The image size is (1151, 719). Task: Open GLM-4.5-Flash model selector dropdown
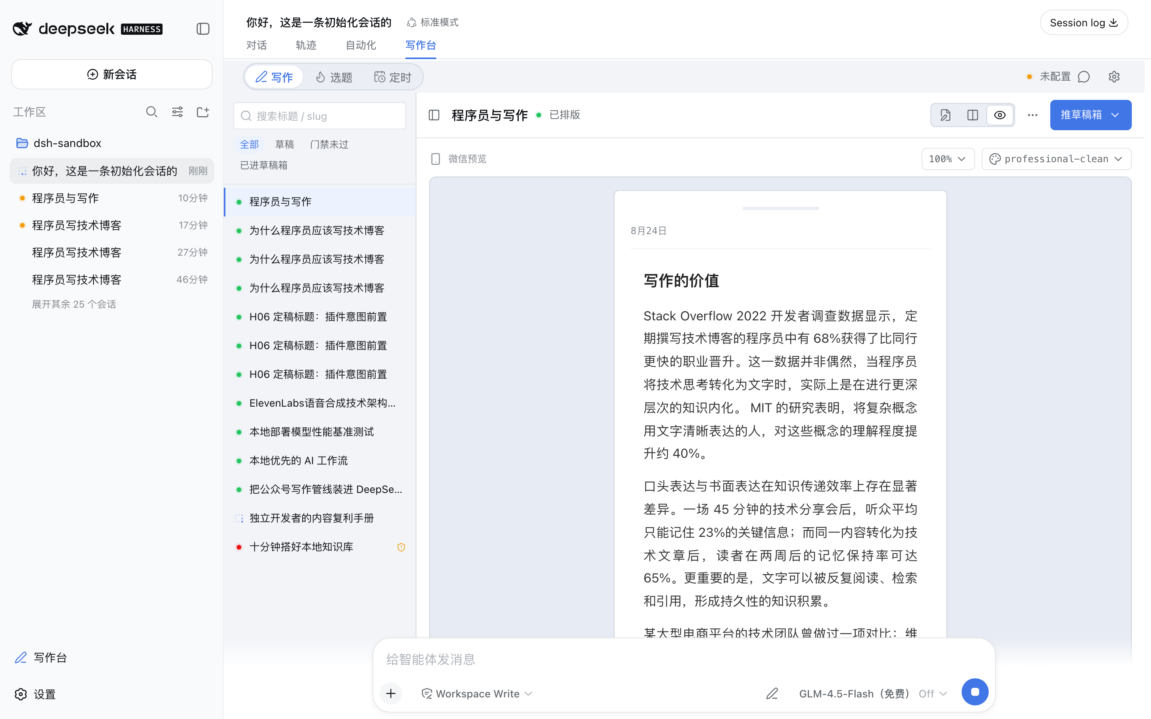tap(873, 694)
